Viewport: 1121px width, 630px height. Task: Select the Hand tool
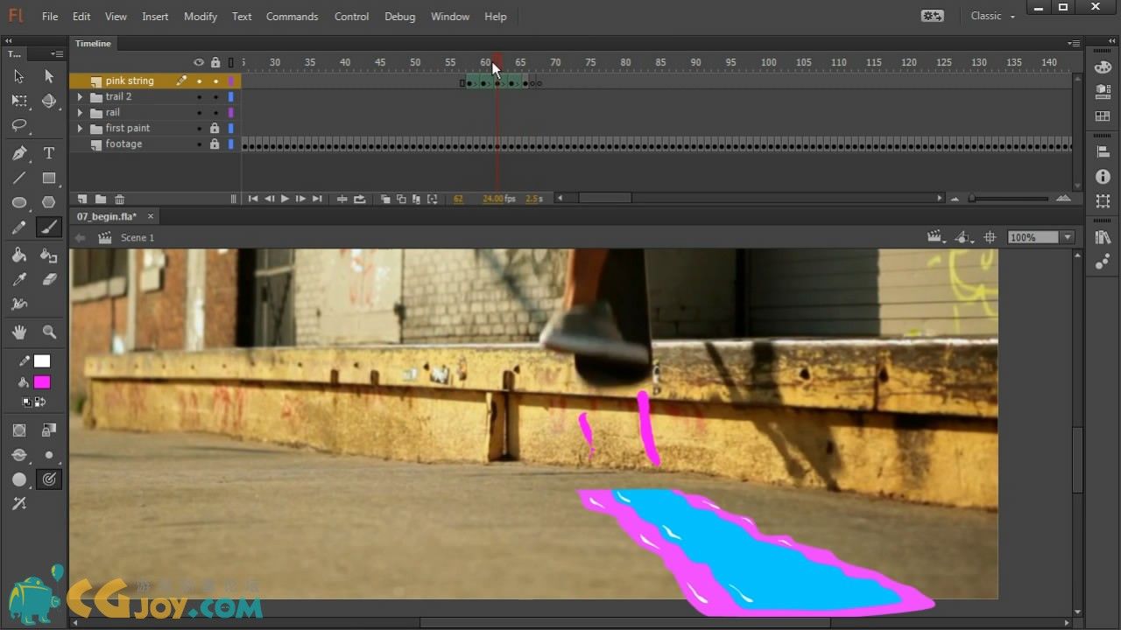18,332
